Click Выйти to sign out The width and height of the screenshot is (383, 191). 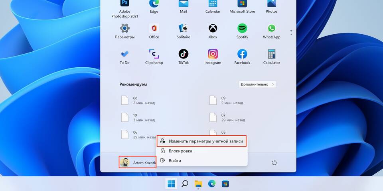click(175, 161)
